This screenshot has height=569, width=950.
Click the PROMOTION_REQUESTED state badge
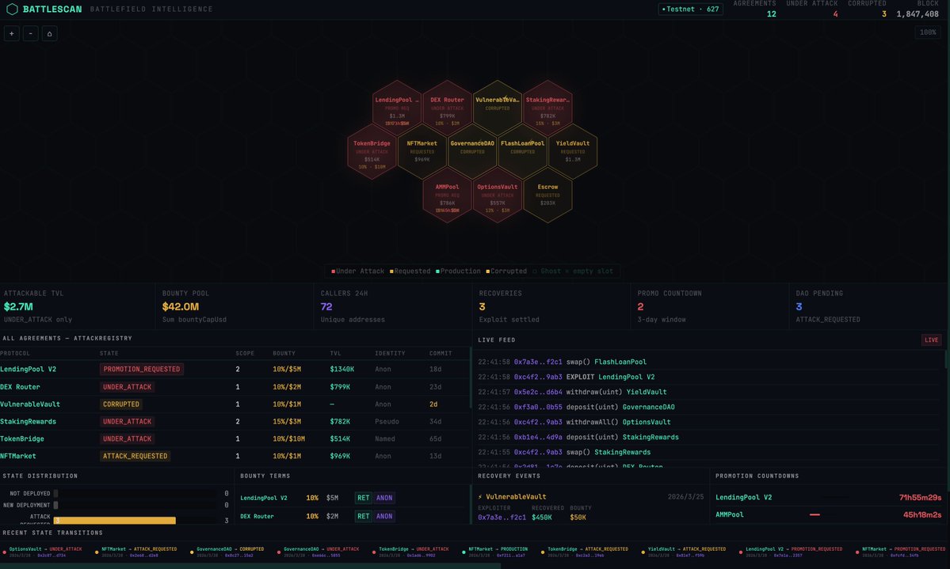point(142,370)
